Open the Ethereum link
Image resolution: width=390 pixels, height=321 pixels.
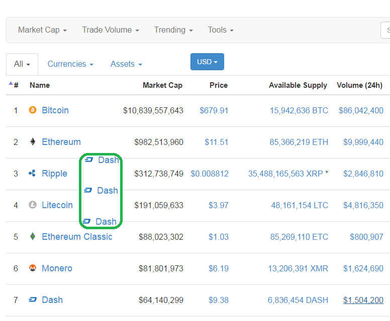[61, 142]
